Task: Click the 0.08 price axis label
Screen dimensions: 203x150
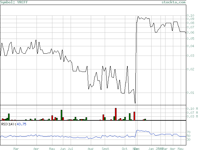Action: (190, 23)
